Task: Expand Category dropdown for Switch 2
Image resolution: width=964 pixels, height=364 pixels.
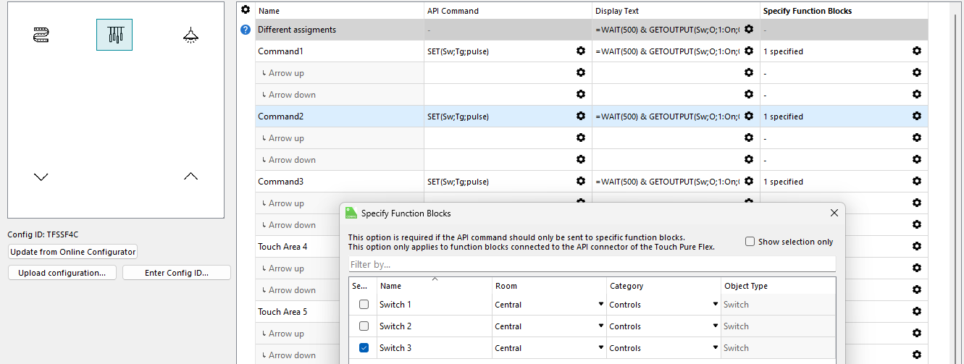Action: click(715, 326)
